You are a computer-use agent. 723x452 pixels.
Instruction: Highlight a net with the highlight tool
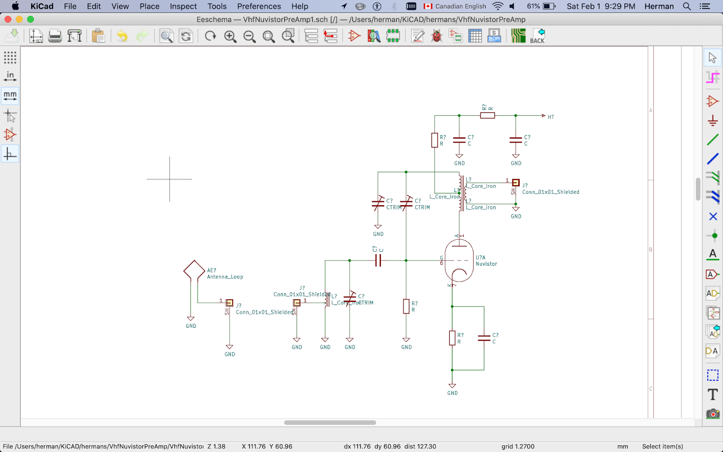(x=713, y=78)
